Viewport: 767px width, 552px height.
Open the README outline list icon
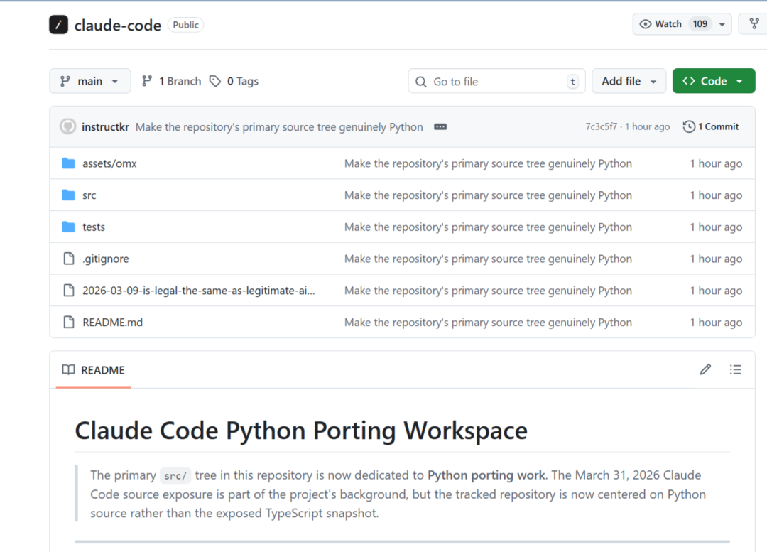click(736, 369)
